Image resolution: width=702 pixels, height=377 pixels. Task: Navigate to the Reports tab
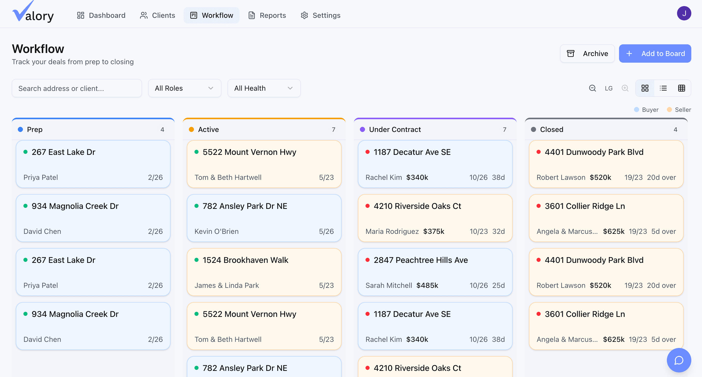click(267, 15)
